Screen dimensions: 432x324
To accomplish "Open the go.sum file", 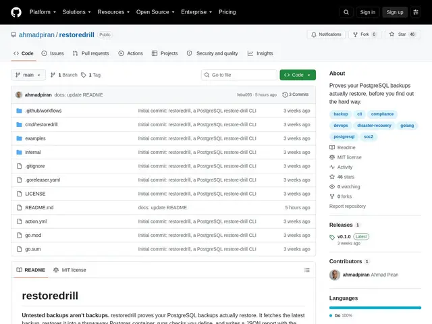I will pyautogui.click(x=33, y=249).
